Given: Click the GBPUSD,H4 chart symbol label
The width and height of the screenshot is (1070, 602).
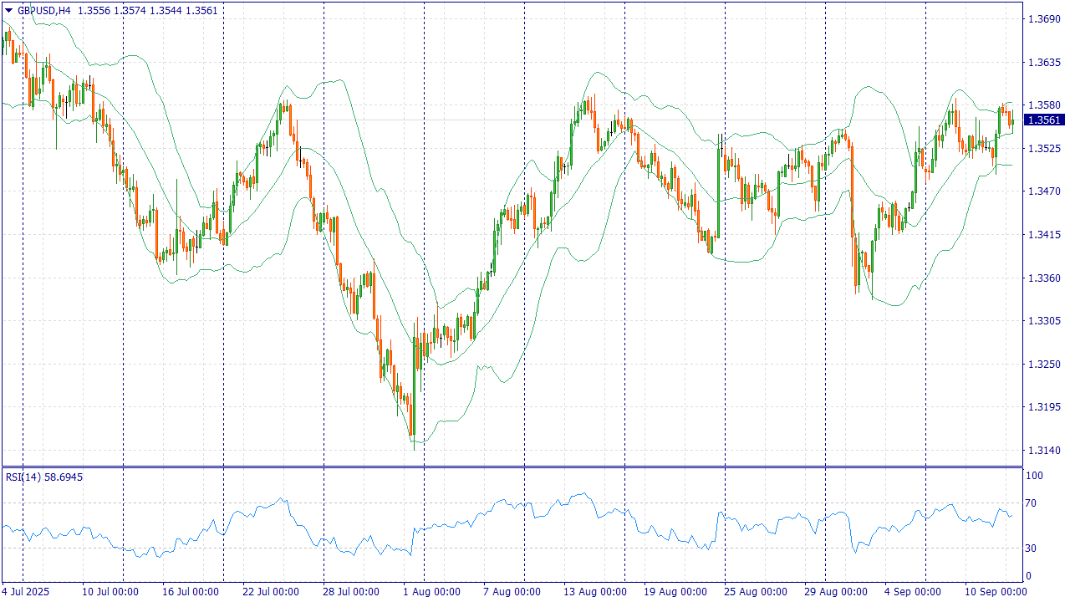Looking at the screenshot, I should pos(44,11).
